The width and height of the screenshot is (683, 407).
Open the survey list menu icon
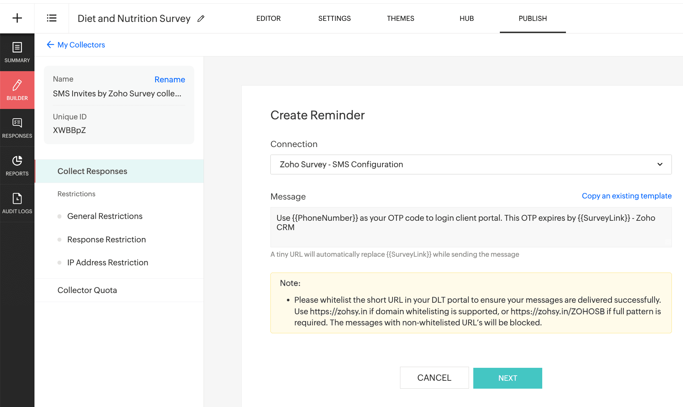click(x=52, y=18)
